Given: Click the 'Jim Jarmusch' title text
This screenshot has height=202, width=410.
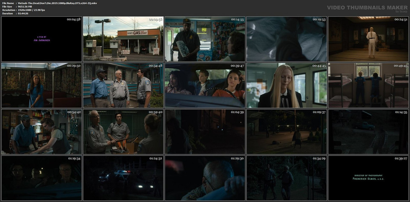Looking at the screenshot, I should point(42,40).
